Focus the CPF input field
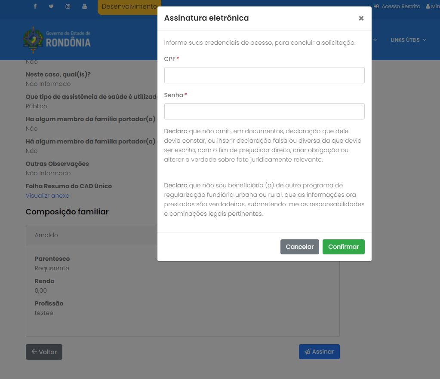Screen dimensions: 440x379 coord(265,75)
